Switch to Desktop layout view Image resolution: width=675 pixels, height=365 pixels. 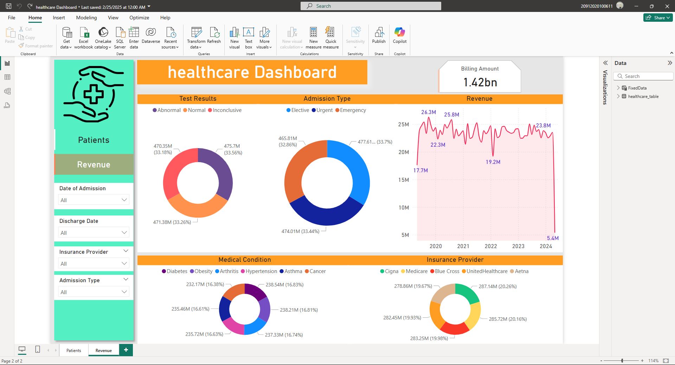point(22,349)
